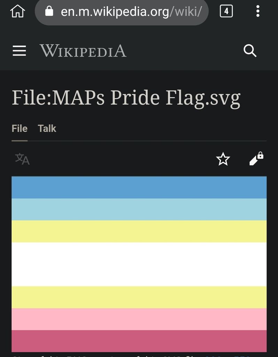Toggle the watchlist star for this page
The image size is (278, 357).
223,159
